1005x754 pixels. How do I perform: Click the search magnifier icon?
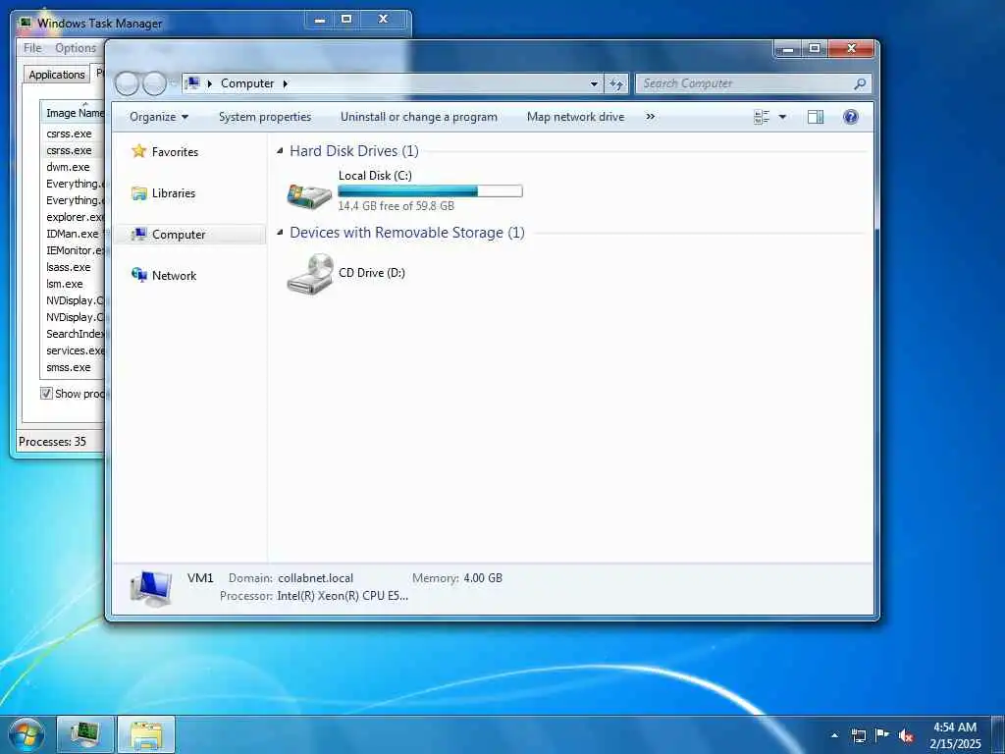pyautogui.click(x=860, y=83)
